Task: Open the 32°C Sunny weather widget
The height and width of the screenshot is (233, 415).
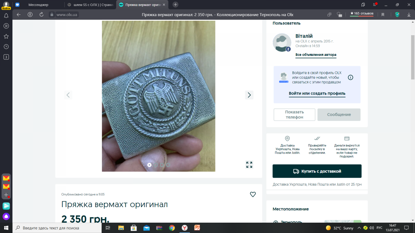Action: 340,228
